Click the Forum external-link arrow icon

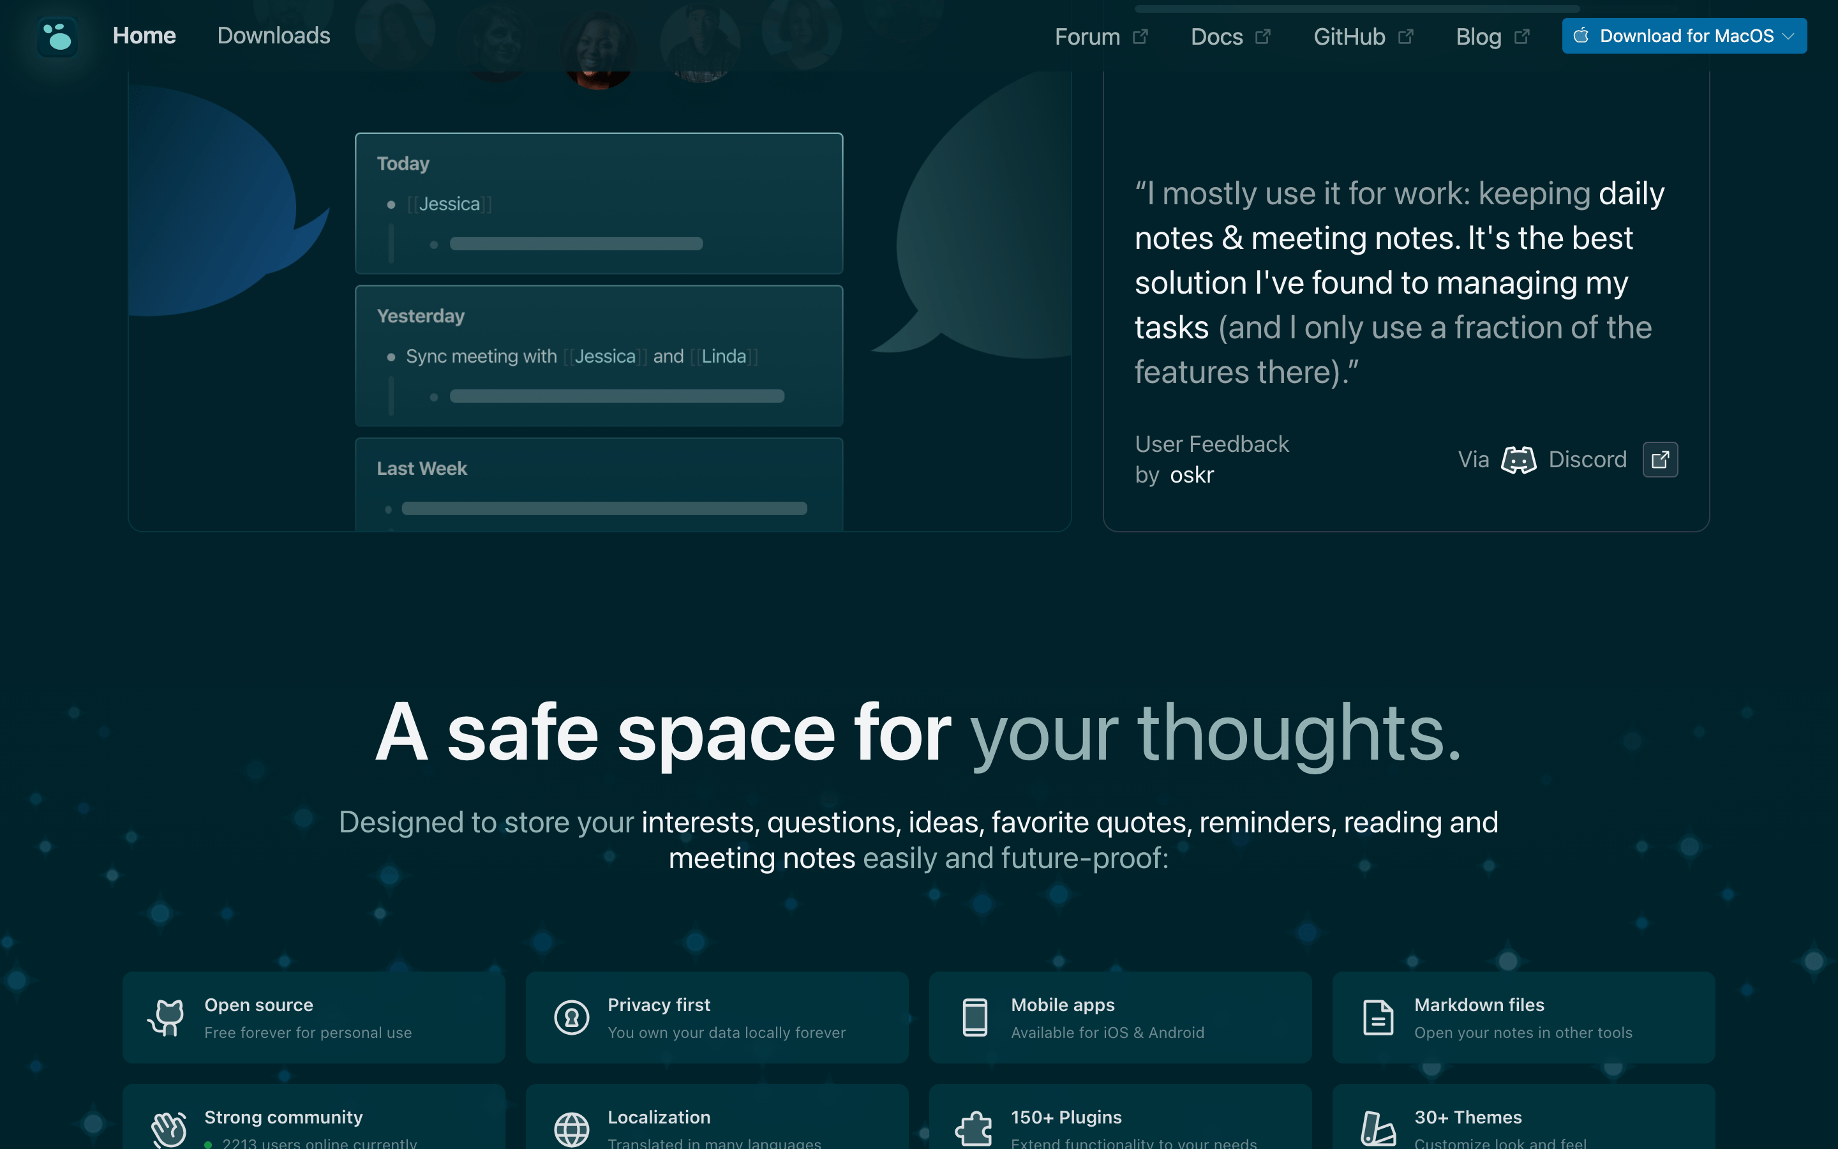tap(1140, 36)
